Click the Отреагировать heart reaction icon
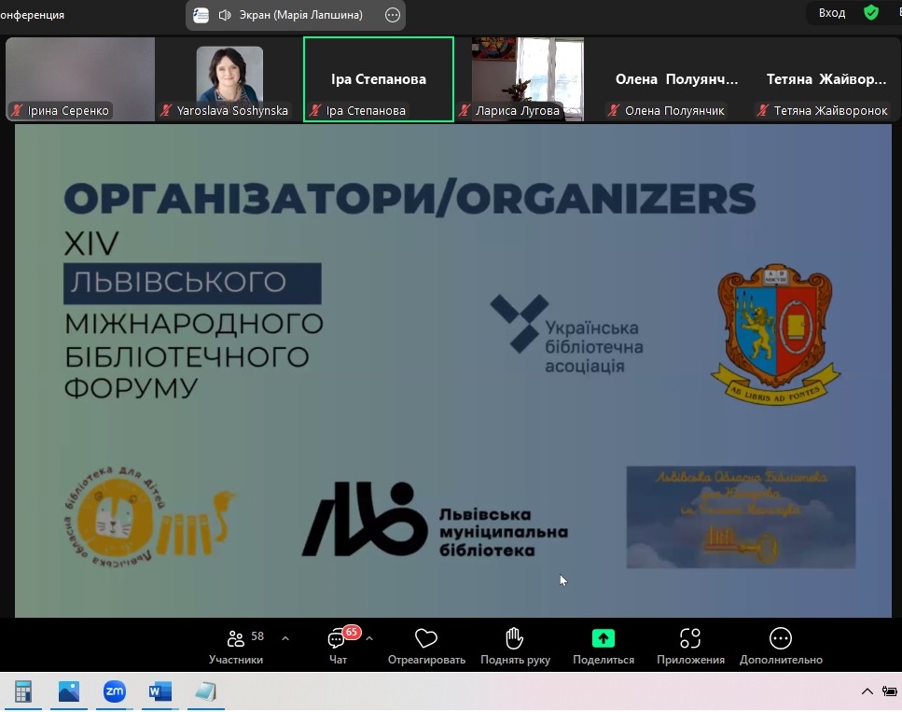 (x=425, y=638)
